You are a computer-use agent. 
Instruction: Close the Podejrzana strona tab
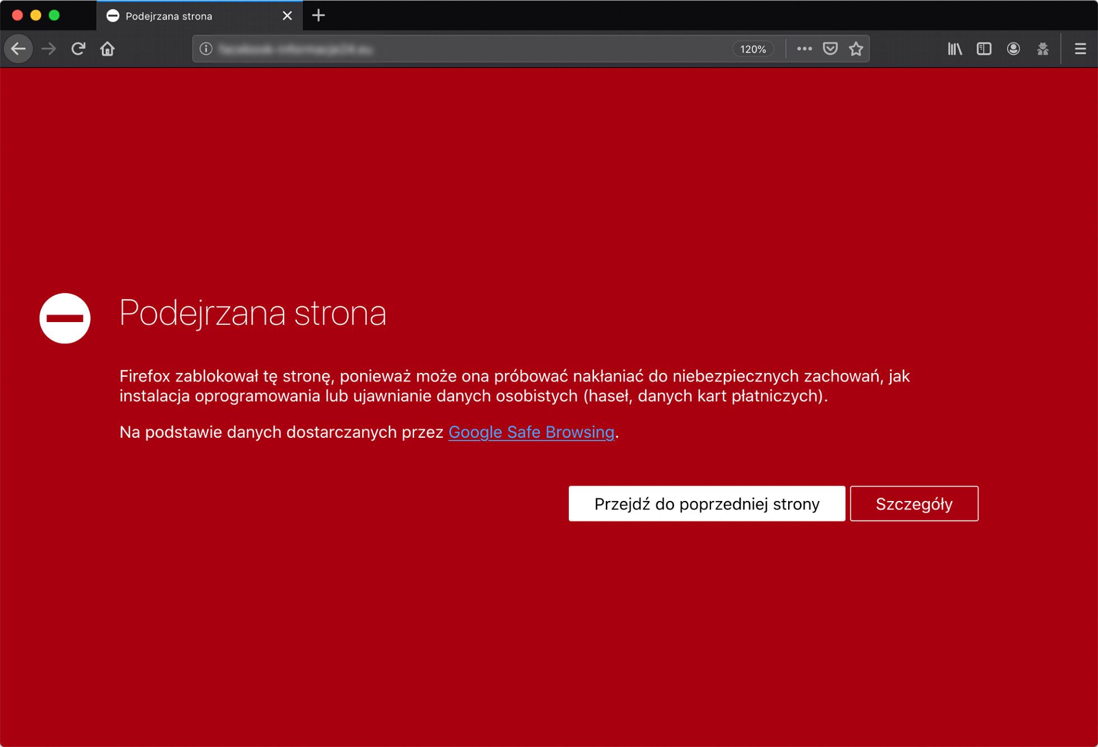(287, 16)
